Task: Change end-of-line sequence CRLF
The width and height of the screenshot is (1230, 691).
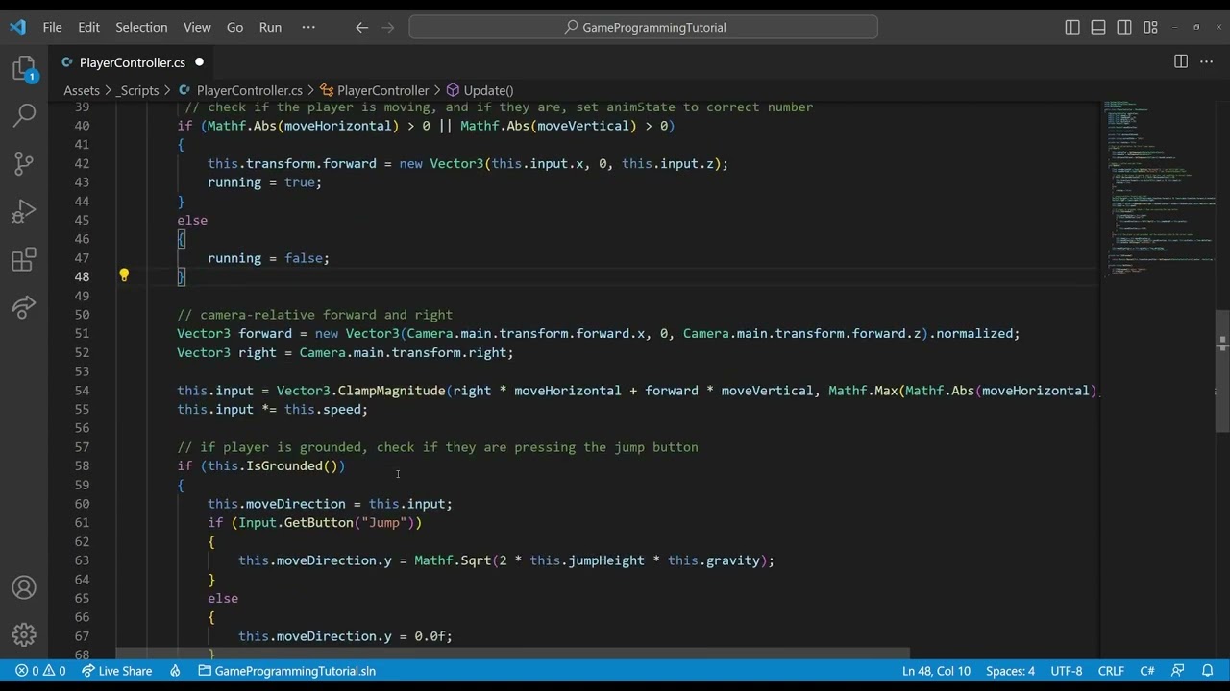Action: pyautogui.click(x=1111, y=671)
